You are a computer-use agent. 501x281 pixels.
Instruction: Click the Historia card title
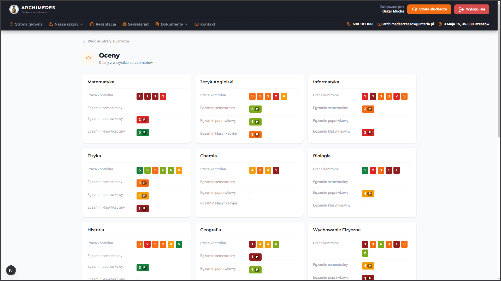click(x=96, y=230)
